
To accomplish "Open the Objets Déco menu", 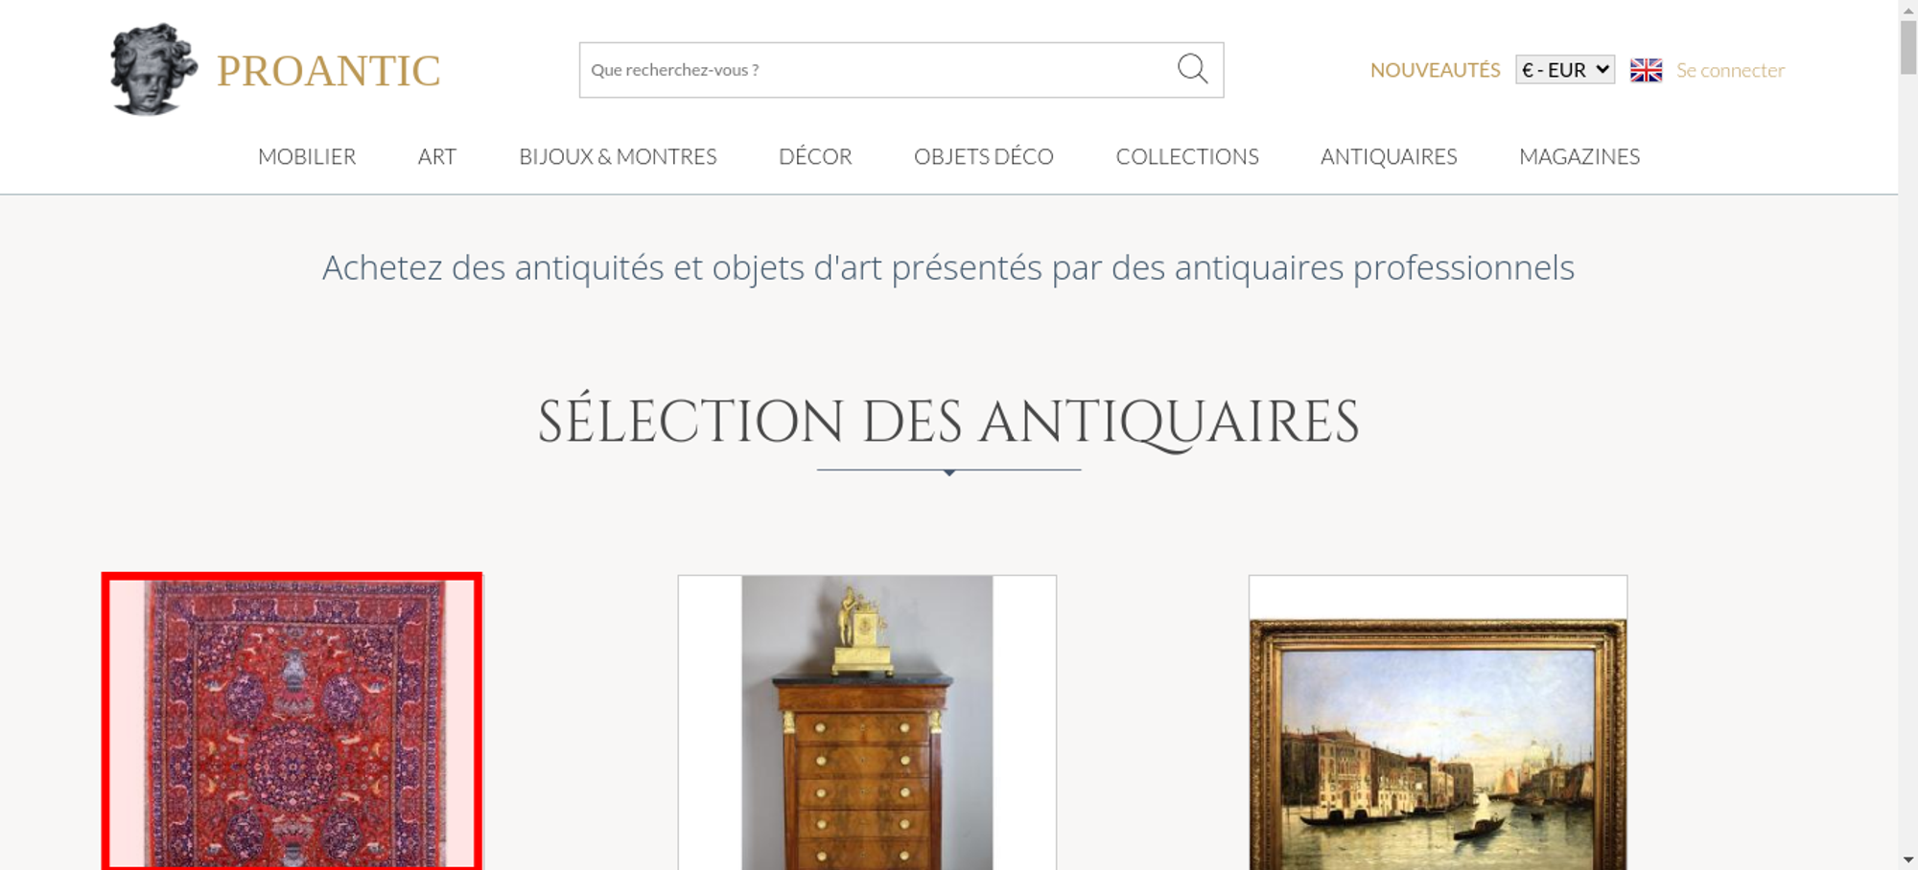I will 983,156.
